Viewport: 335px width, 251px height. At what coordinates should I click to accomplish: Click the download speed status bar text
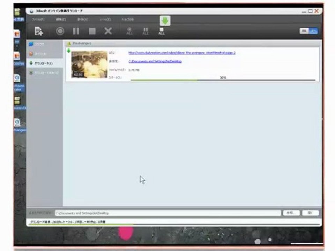[x=68, y=222]
